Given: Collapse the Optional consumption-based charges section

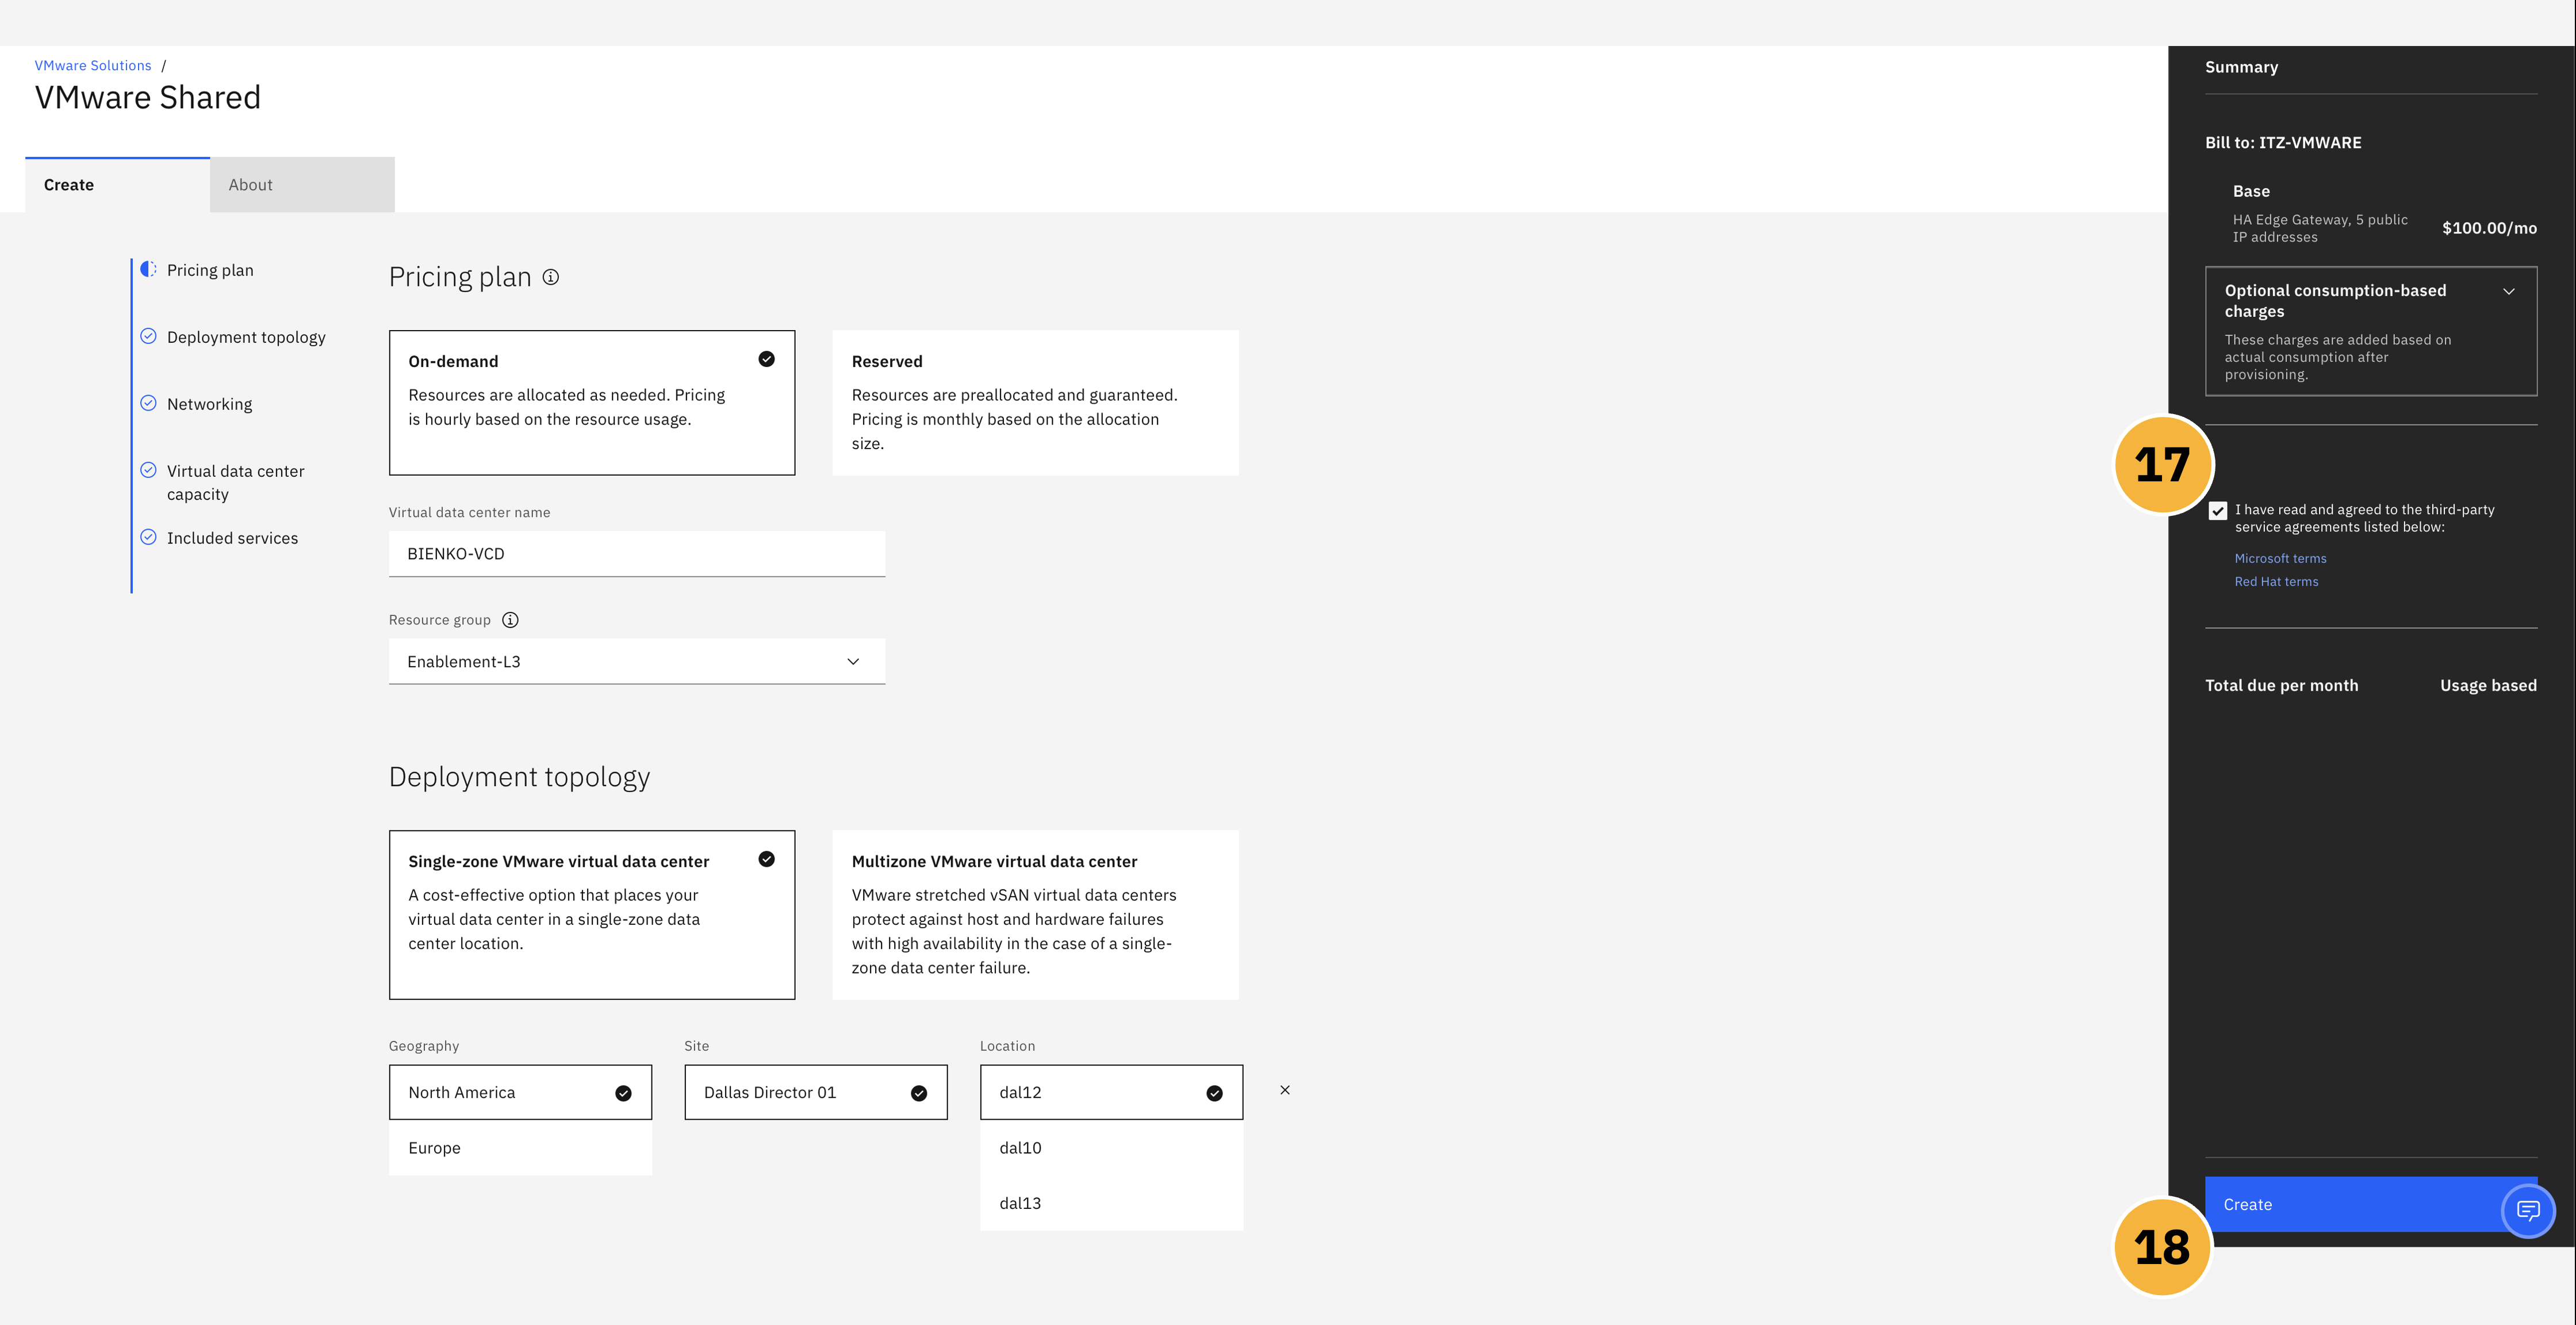Looking at the screenshot, I should pos(2510,291).
